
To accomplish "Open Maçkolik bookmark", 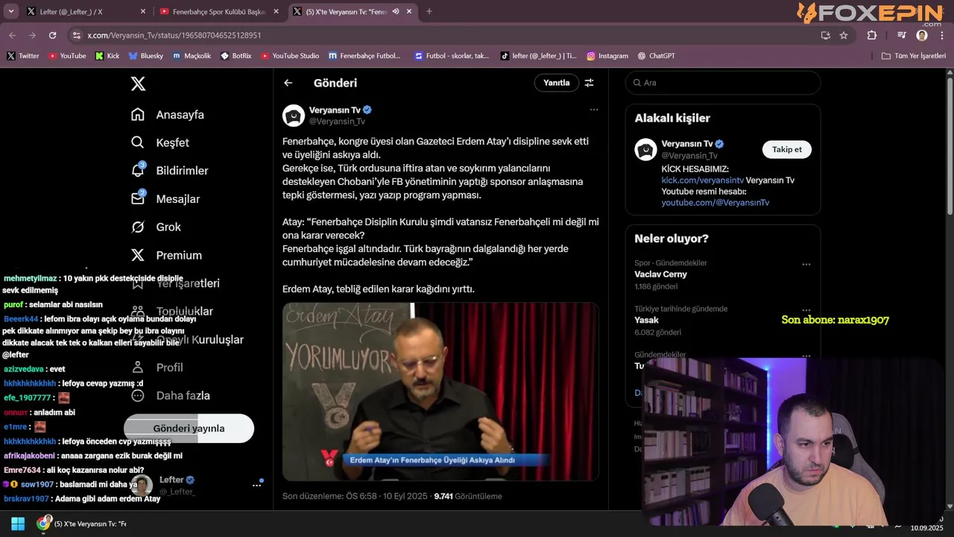I will point(192,56).
